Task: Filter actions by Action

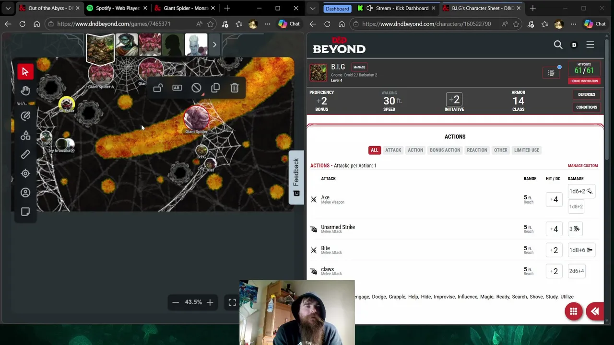Action: click(x=415, y=150)
